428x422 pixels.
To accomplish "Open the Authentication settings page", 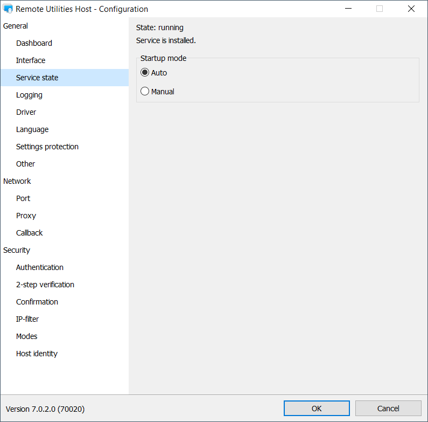I will click(65, 267).
